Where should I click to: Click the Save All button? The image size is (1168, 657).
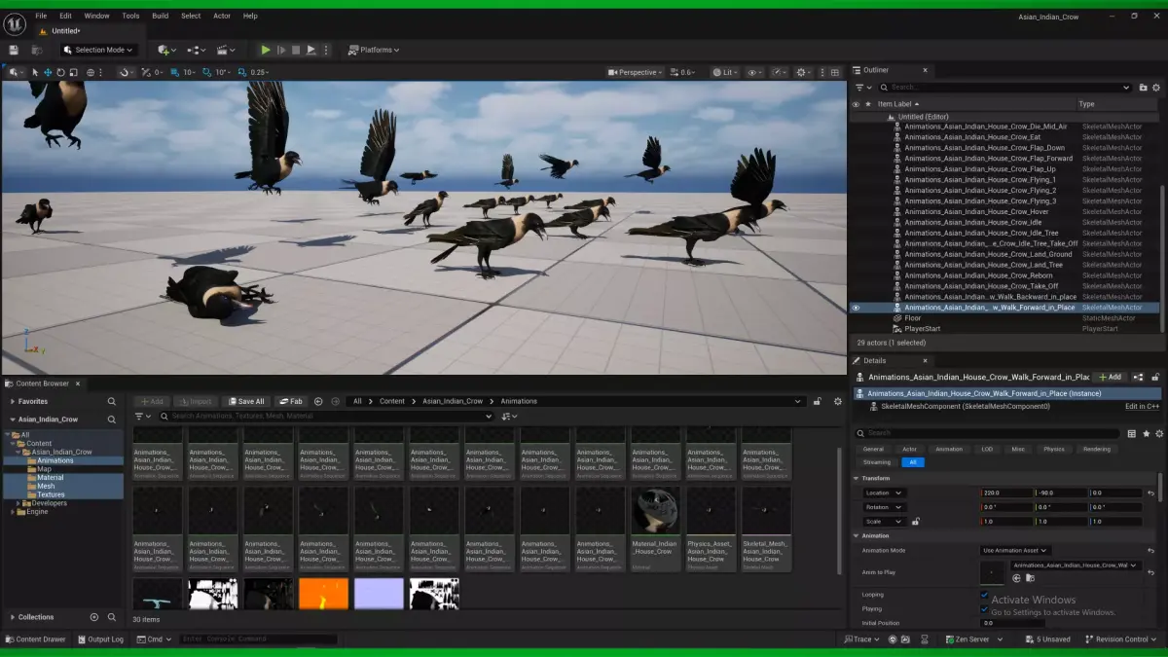click(x=246, y=401)
